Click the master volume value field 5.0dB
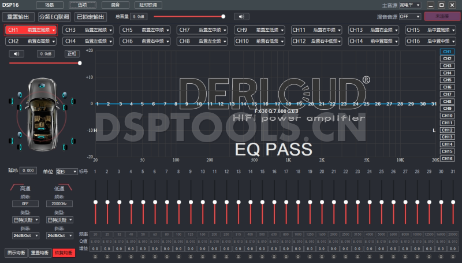Screen dimensions: 462x263 point(139,17)
